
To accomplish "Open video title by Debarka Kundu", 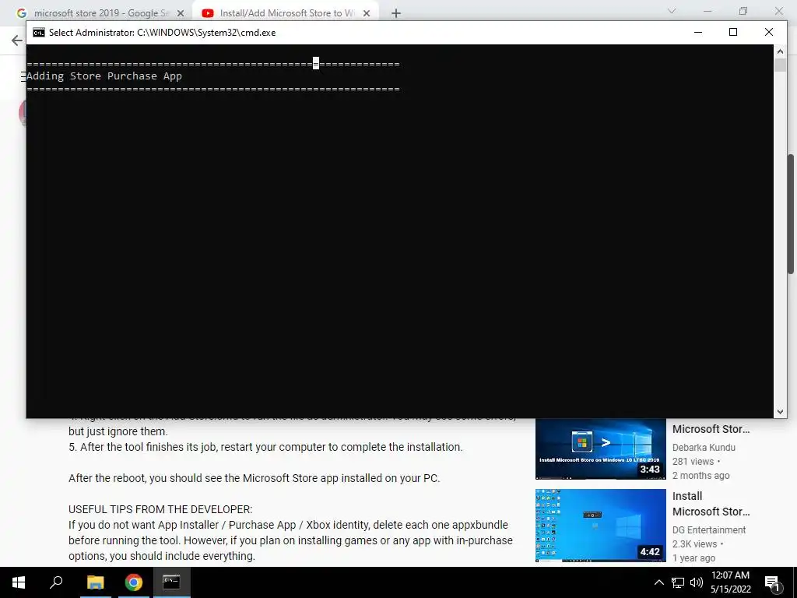I will (711, 429).
